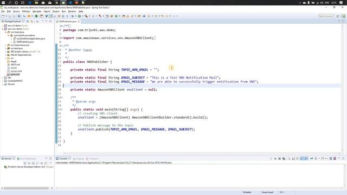The image size is (347, 195).
Task: Click the Debug bug icon in toolbar
Action: 73,16
